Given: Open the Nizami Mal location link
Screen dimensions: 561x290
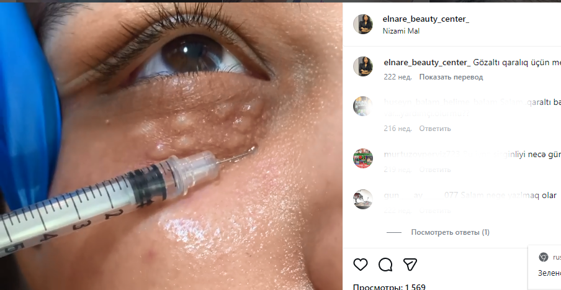Looking at the screenshot, I should click(x=401, y=31).
